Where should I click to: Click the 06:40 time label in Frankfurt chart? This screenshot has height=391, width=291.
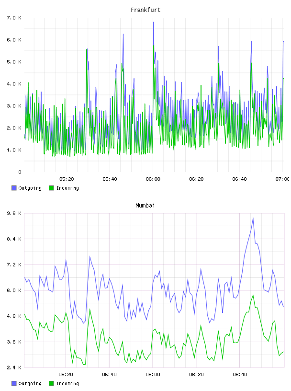click(x=239, y=179)
